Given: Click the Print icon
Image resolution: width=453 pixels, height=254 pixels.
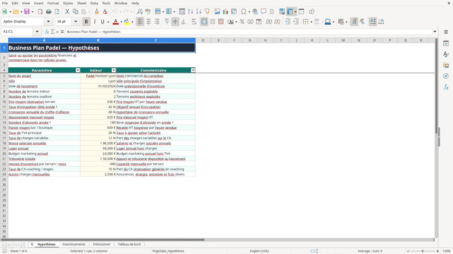Looking at the screenshot, I should click(x=49, y=12).
